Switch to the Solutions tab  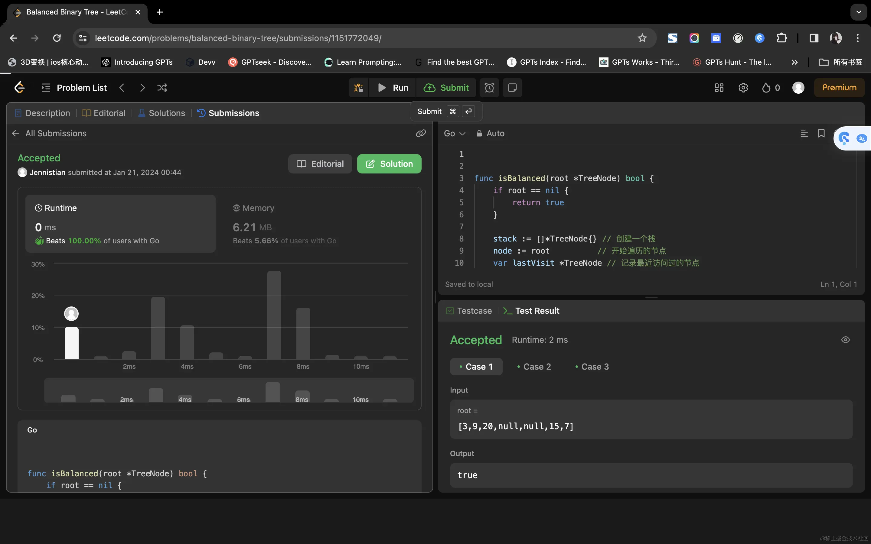click(x=161, y=113)
